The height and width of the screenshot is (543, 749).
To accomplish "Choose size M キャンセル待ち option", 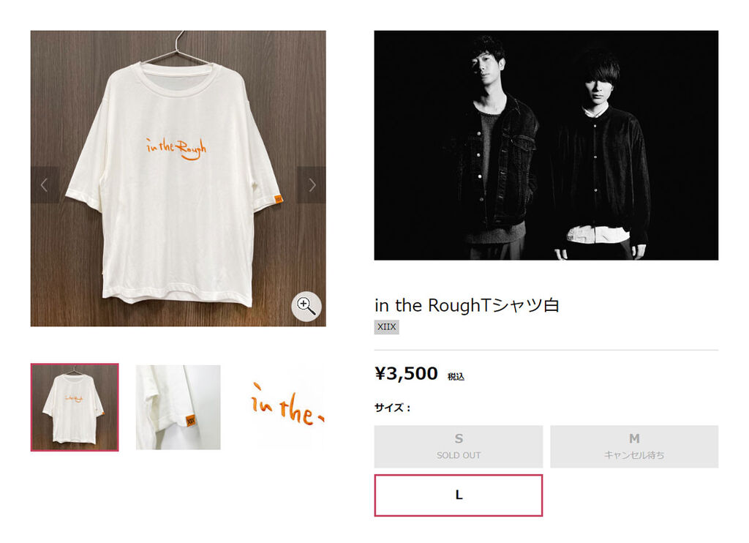I will point(634,446).
